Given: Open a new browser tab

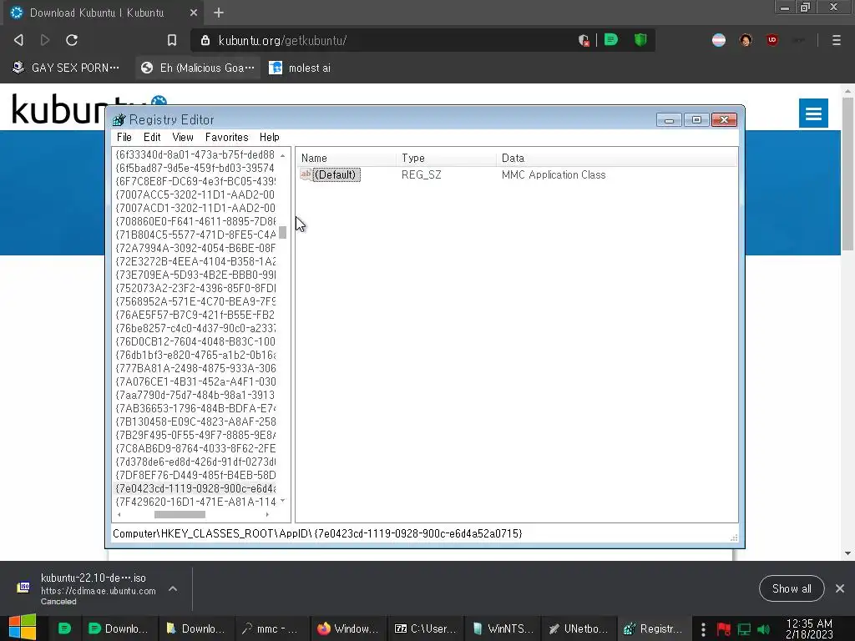Looking at the screenshot, I should tap(219, 13).
